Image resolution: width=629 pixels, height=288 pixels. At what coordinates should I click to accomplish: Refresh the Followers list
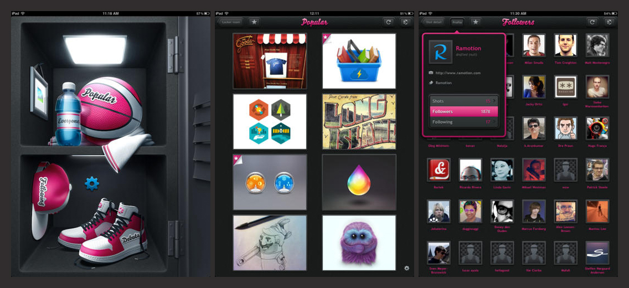(x=592, y=22)
